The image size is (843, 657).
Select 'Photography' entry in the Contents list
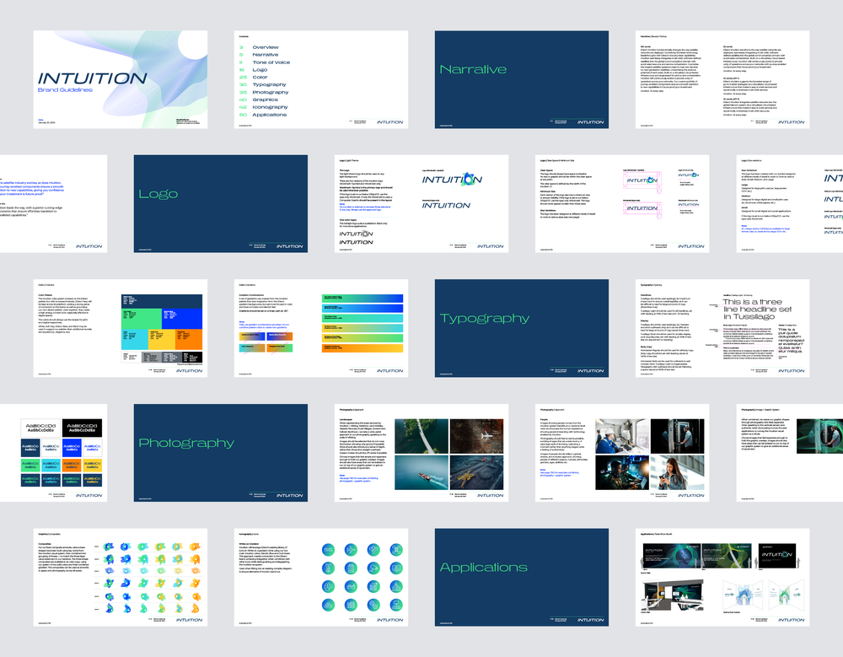(271, 92)
